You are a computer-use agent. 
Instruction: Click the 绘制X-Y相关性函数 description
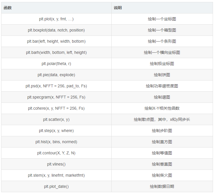click(x=162, y=109)
